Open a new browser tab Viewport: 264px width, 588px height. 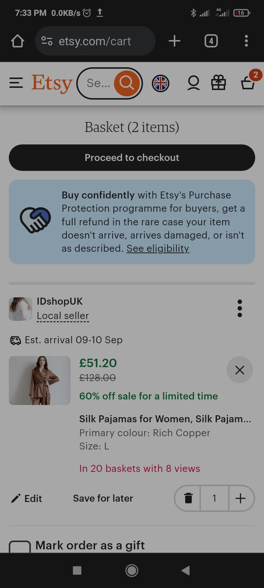click(175, 41)
